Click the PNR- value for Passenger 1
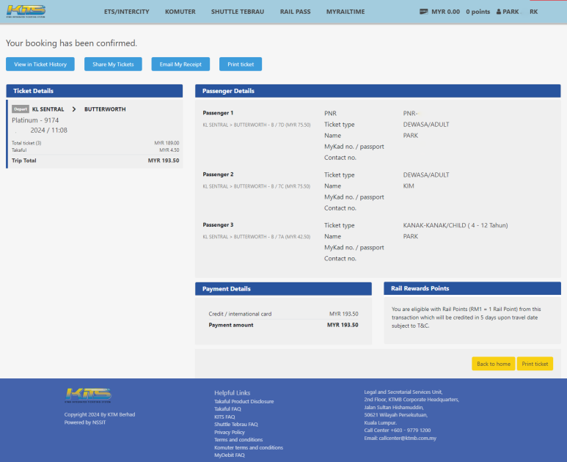567x462 pixels. [411, 114]
